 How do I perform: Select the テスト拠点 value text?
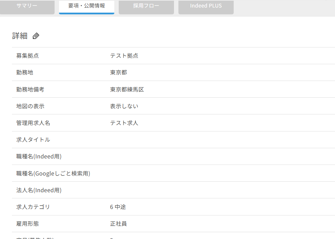124,56
